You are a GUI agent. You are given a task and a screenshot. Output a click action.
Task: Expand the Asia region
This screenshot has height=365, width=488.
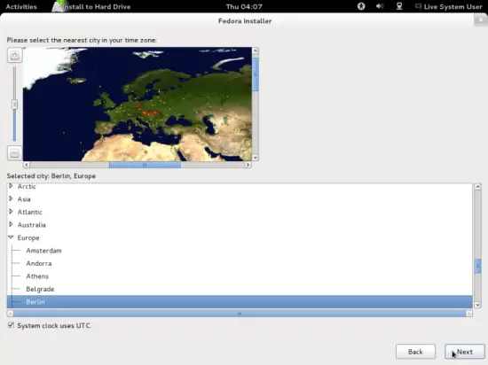coord(11,198)
